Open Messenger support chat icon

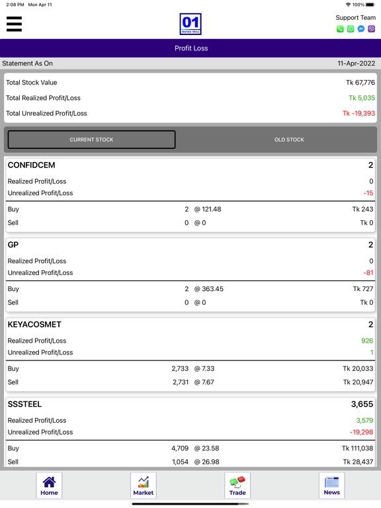point(361,29)
